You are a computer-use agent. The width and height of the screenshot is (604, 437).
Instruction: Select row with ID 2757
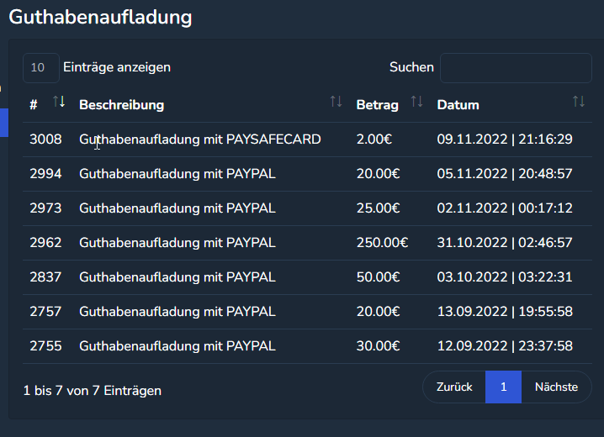(45, 312)
